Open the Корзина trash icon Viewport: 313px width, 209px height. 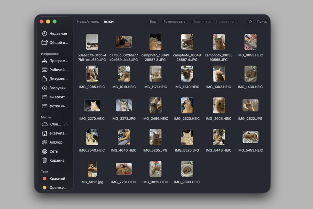point(45,160)
